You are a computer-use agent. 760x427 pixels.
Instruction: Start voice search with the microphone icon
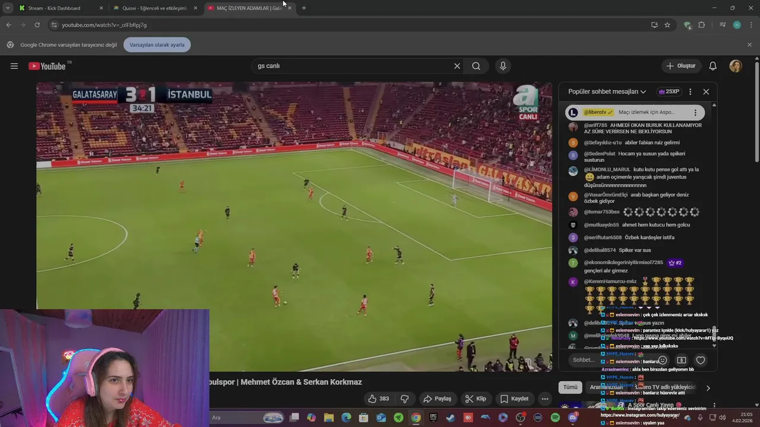(x=503, y=66)
